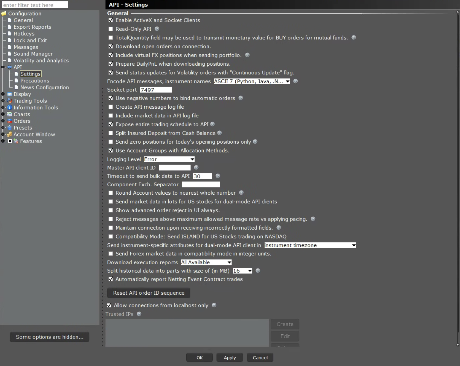Uncheck Allow connections from localhost only
The image size is (460, 366).
tap(109, 305)
